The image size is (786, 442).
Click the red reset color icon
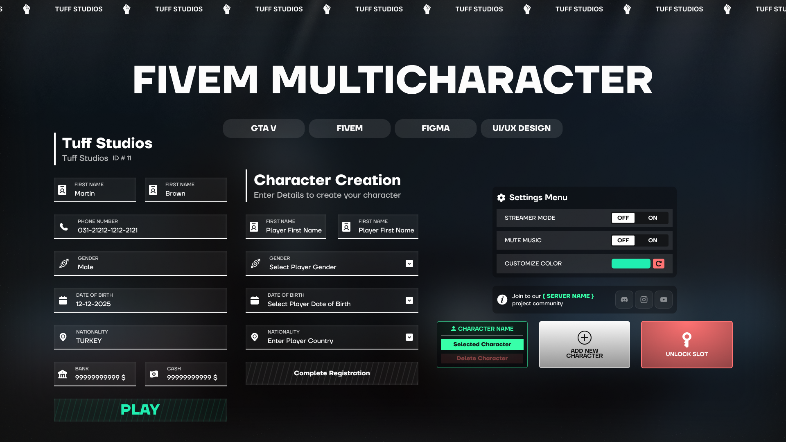pyautogui.click(x=659, y=264)
